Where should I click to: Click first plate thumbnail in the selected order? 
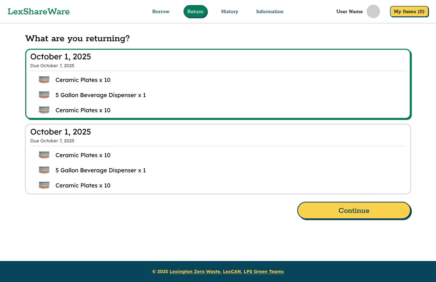pyautogui.click(x=44, y=80)
